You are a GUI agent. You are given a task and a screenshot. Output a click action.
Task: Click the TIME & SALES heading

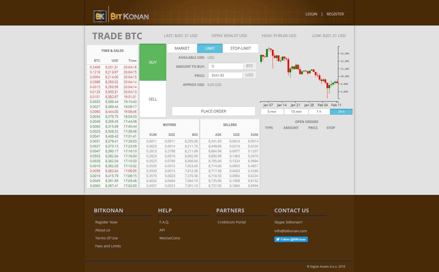pyautogui.click(x=112, y=51)
